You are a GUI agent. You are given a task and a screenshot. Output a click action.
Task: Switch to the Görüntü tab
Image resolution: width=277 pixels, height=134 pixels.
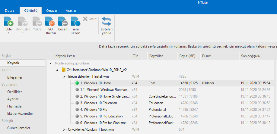(x=31, y=11)
